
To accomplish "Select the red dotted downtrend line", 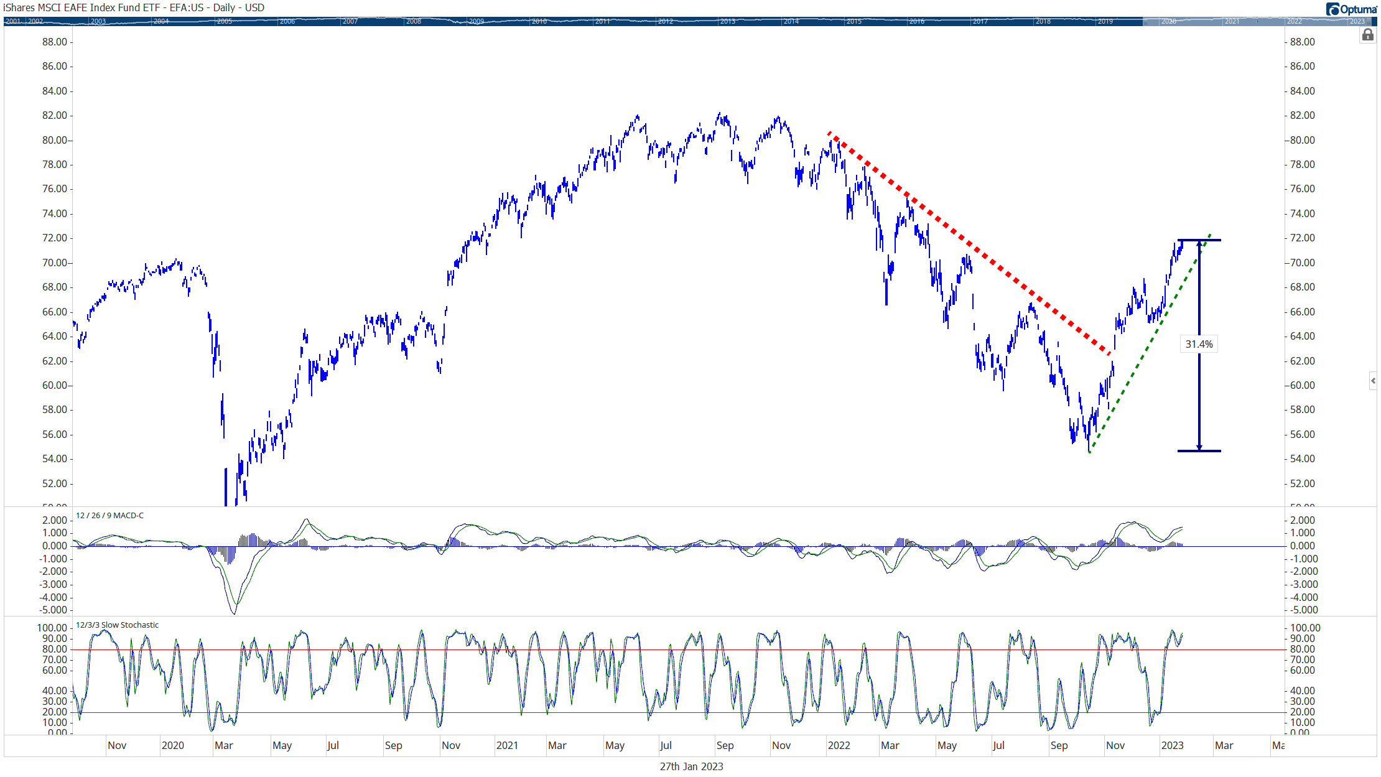I will [x=969, y=243].
